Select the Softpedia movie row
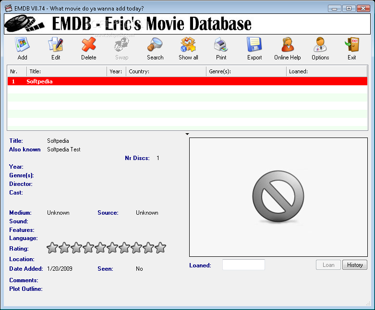Image resolution: width=375 pixels, height=310 pixels. pyautogui.click(x=187, y=81)
